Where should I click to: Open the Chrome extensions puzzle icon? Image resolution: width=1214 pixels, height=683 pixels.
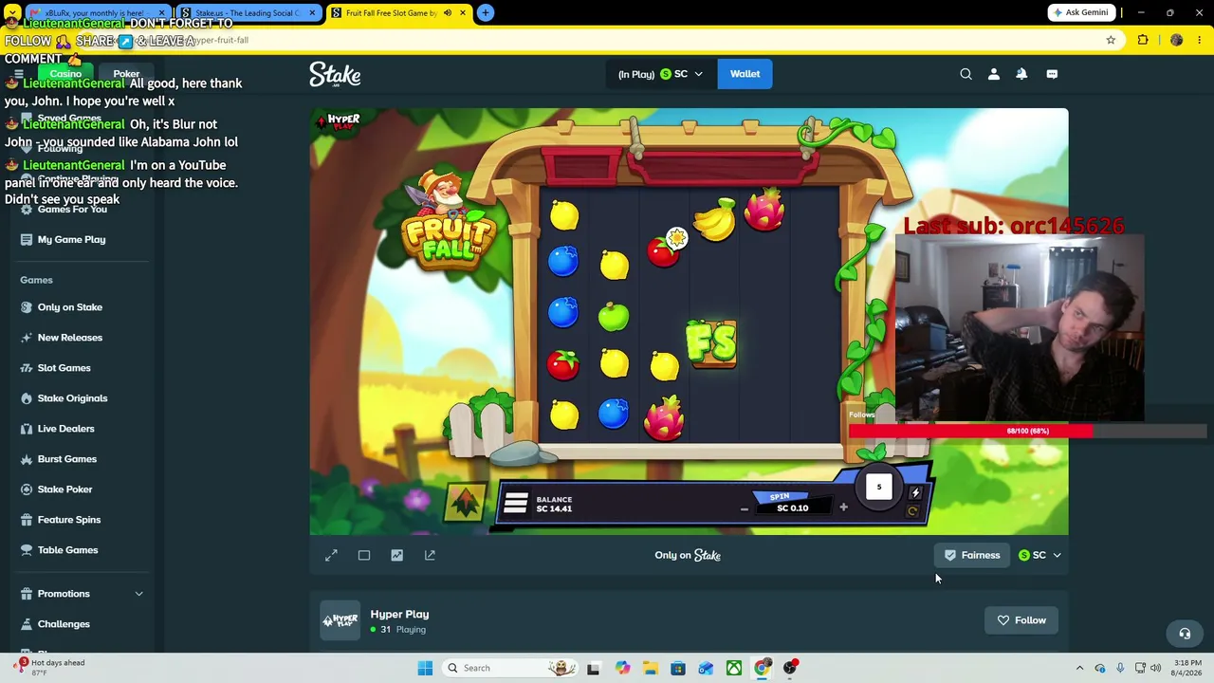[x=1143, y=40]
